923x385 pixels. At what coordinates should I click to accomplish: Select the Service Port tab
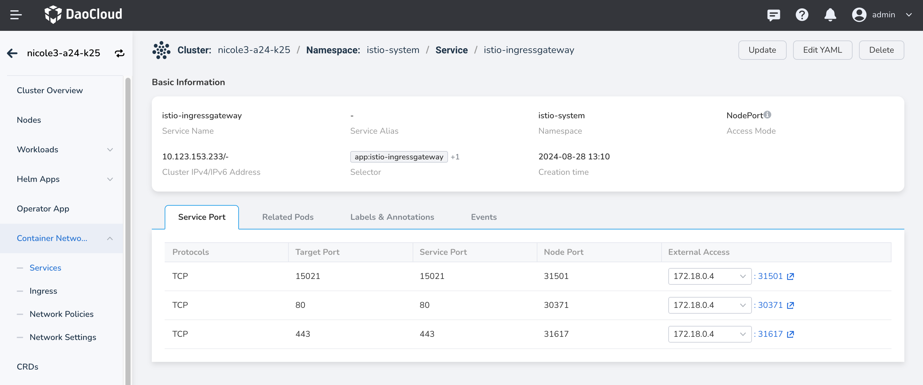tap(202, 217)
